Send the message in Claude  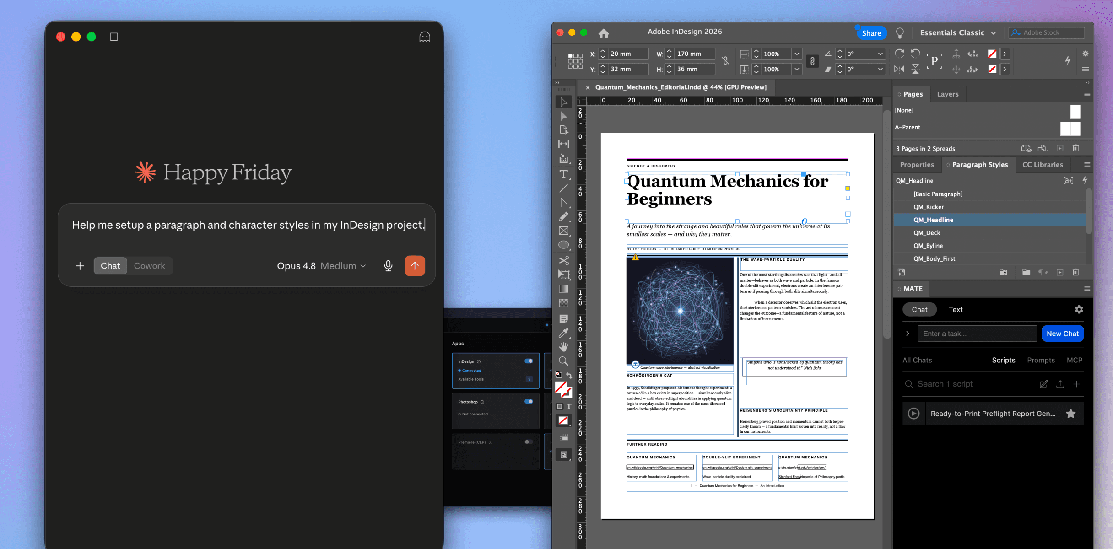coord(415,266)
